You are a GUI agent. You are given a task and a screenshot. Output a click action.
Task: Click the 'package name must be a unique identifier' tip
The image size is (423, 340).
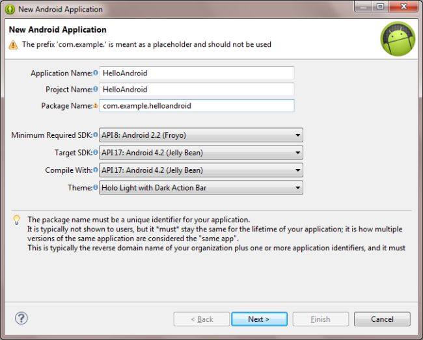139,220
